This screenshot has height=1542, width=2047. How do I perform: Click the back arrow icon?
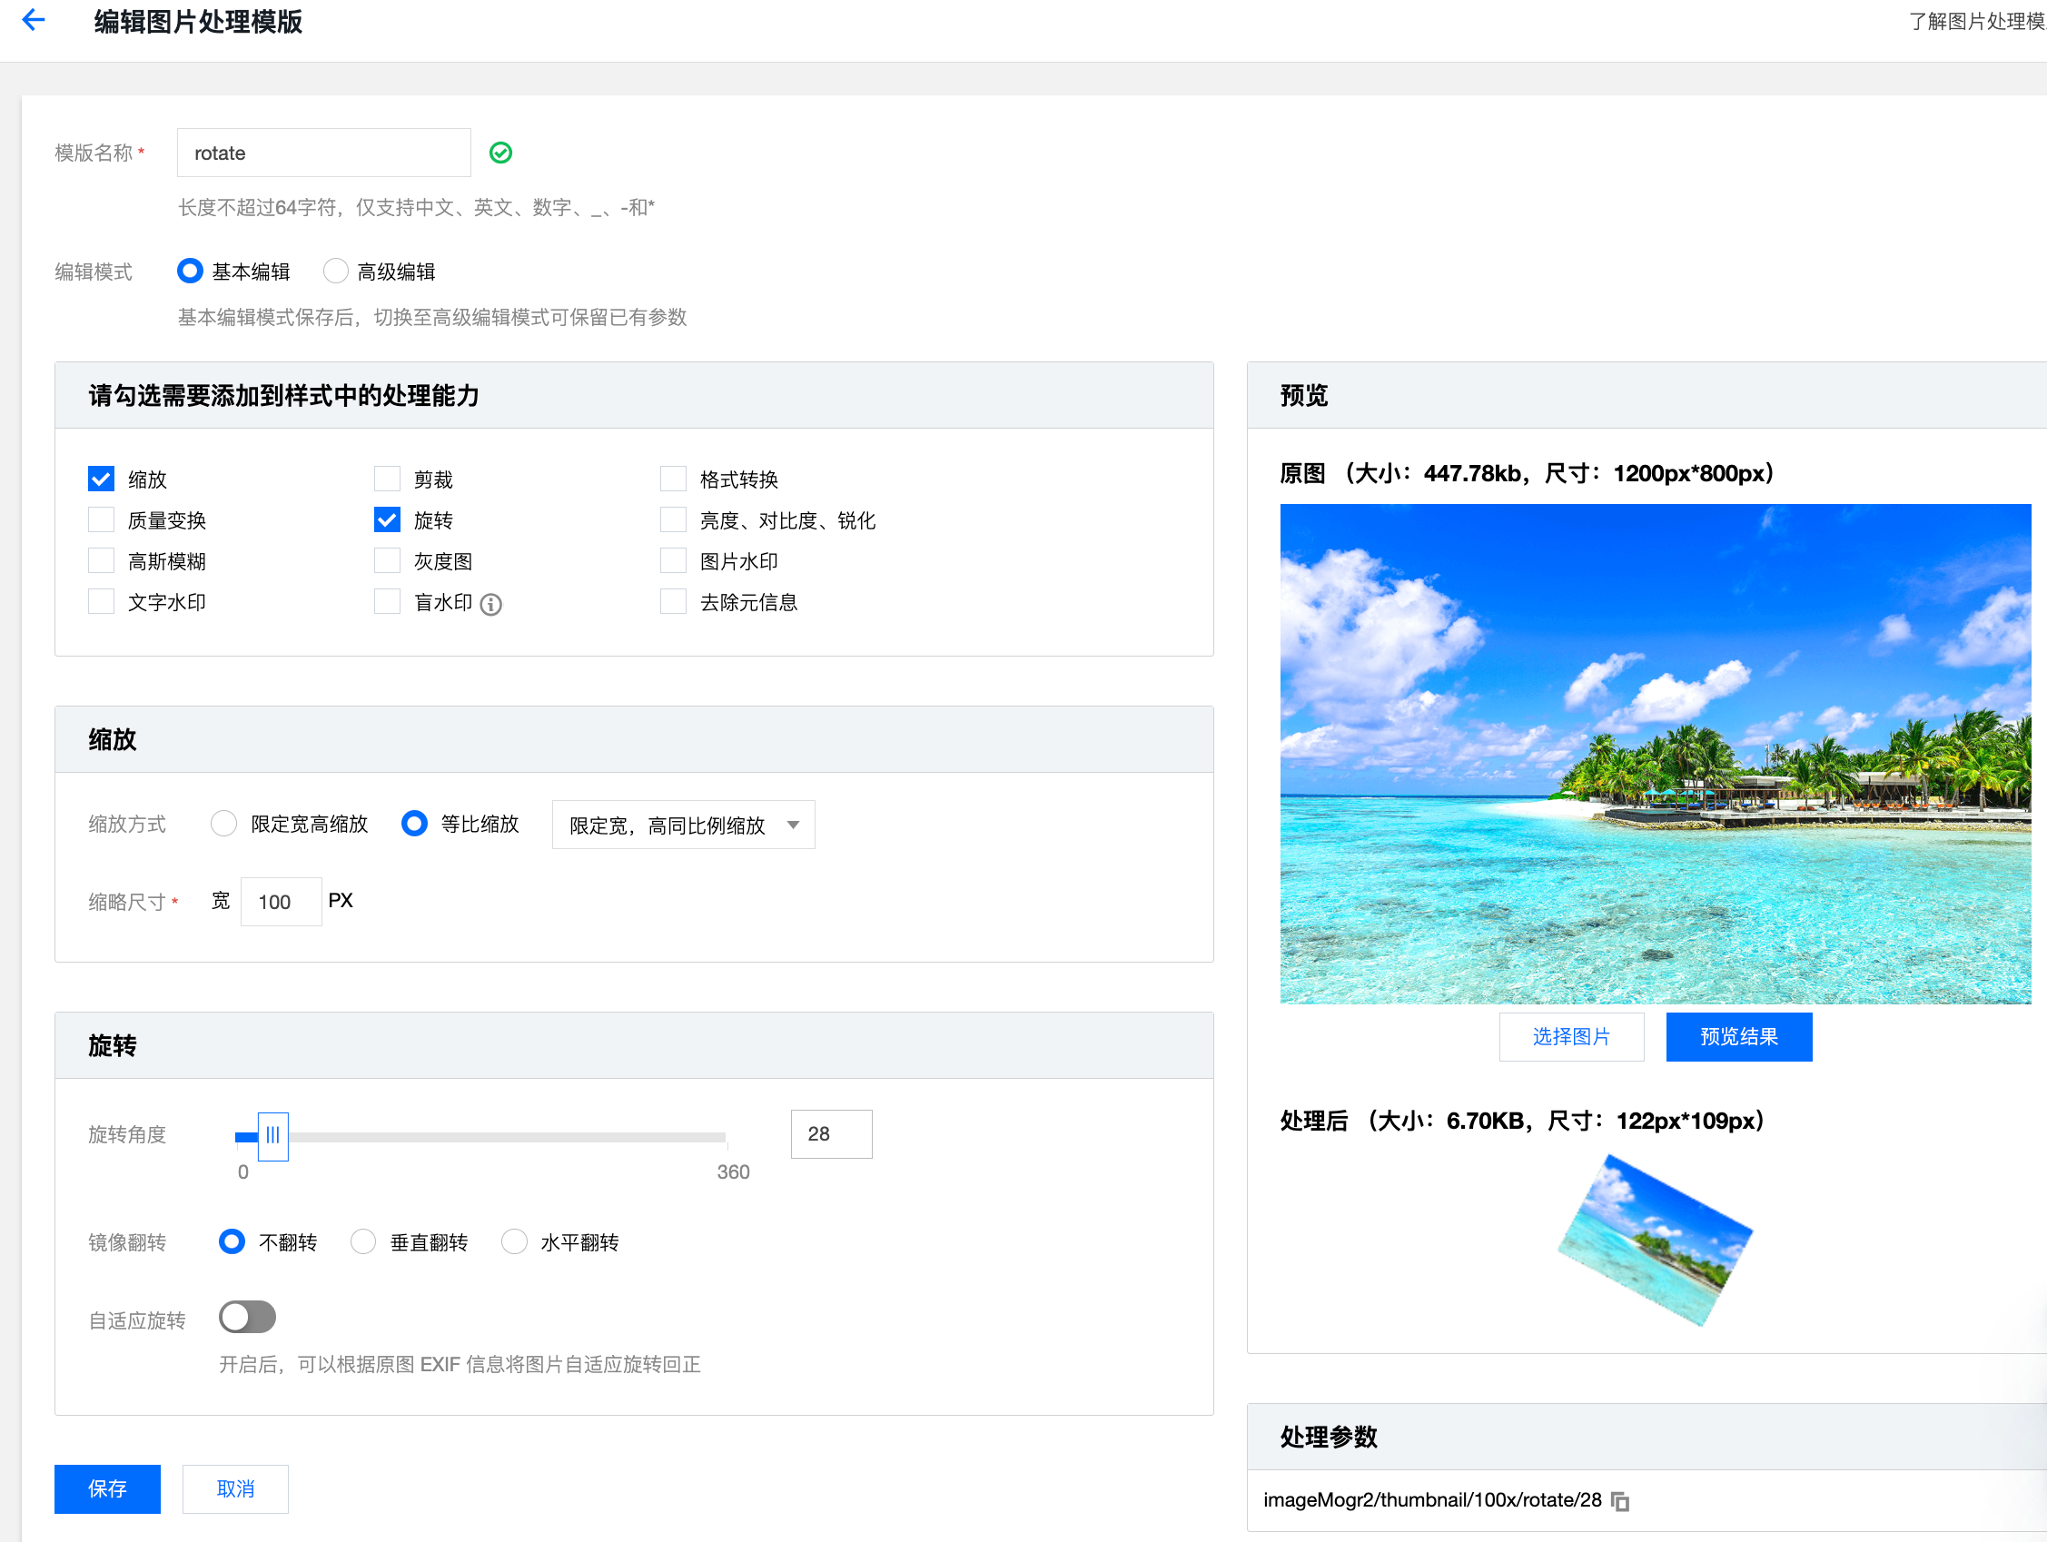pos(34,19)
